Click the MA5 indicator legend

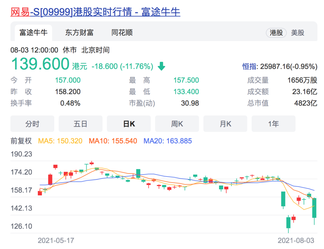point(60,141)
